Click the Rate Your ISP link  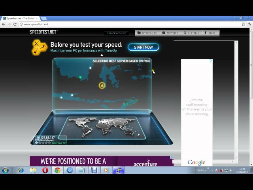59,143
